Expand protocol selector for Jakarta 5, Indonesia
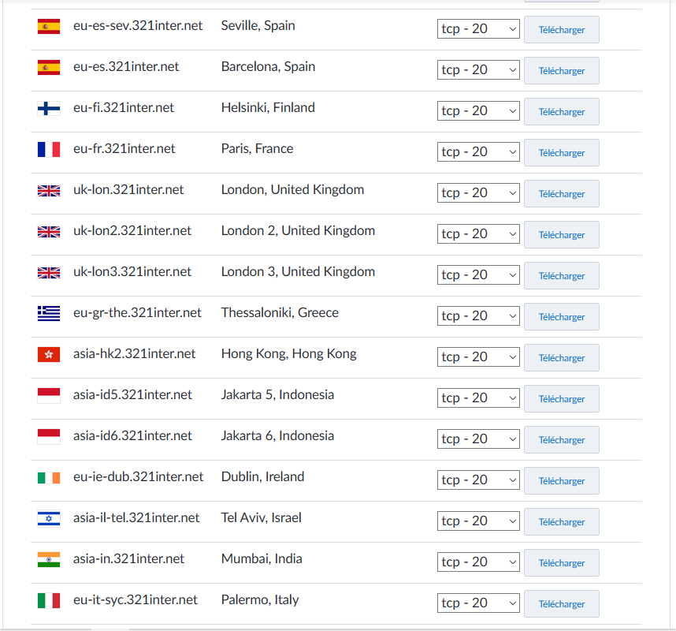This screenshot has height=631, width=676. (x=478, y=398)
